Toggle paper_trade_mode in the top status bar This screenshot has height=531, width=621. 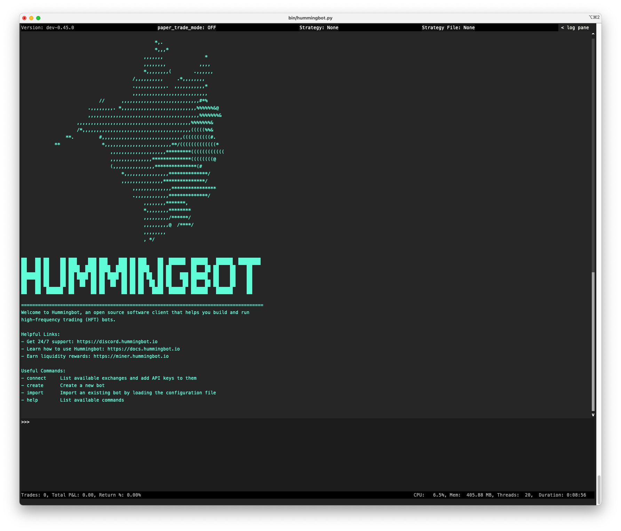coord(187,27)
